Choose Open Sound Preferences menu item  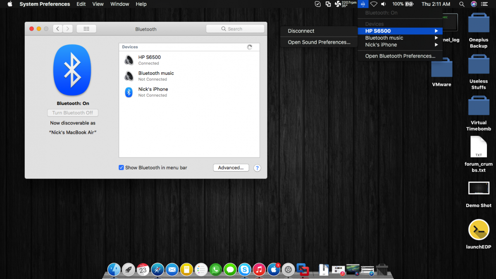(x=319, y=42)
